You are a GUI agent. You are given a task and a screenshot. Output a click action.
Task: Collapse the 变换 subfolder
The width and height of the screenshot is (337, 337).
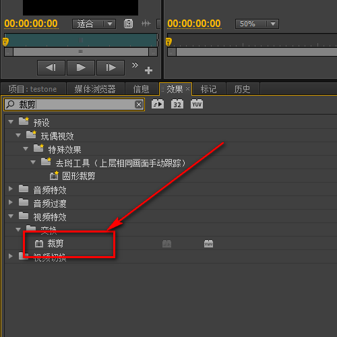click(18, 230)
